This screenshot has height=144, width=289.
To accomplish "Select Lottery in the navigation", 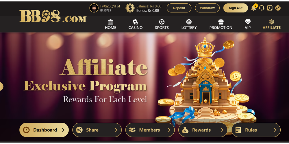I will pyautogui.click(x=189, y=24).
